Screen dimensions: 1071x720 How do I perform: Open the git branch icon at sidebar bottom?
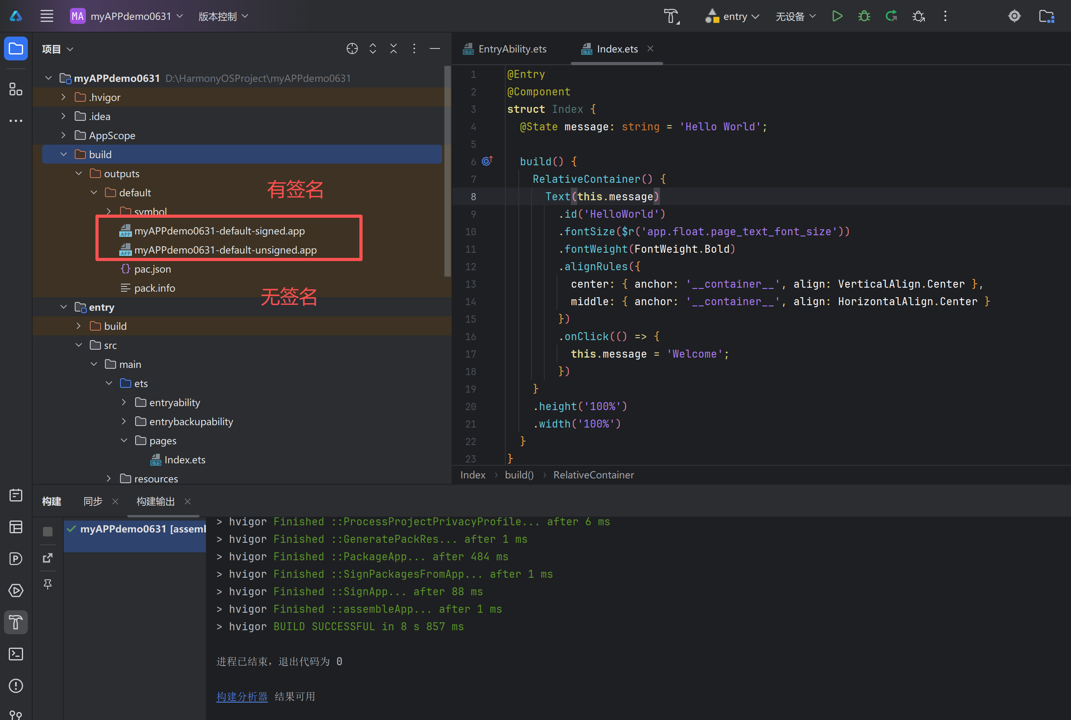(16, 714)
